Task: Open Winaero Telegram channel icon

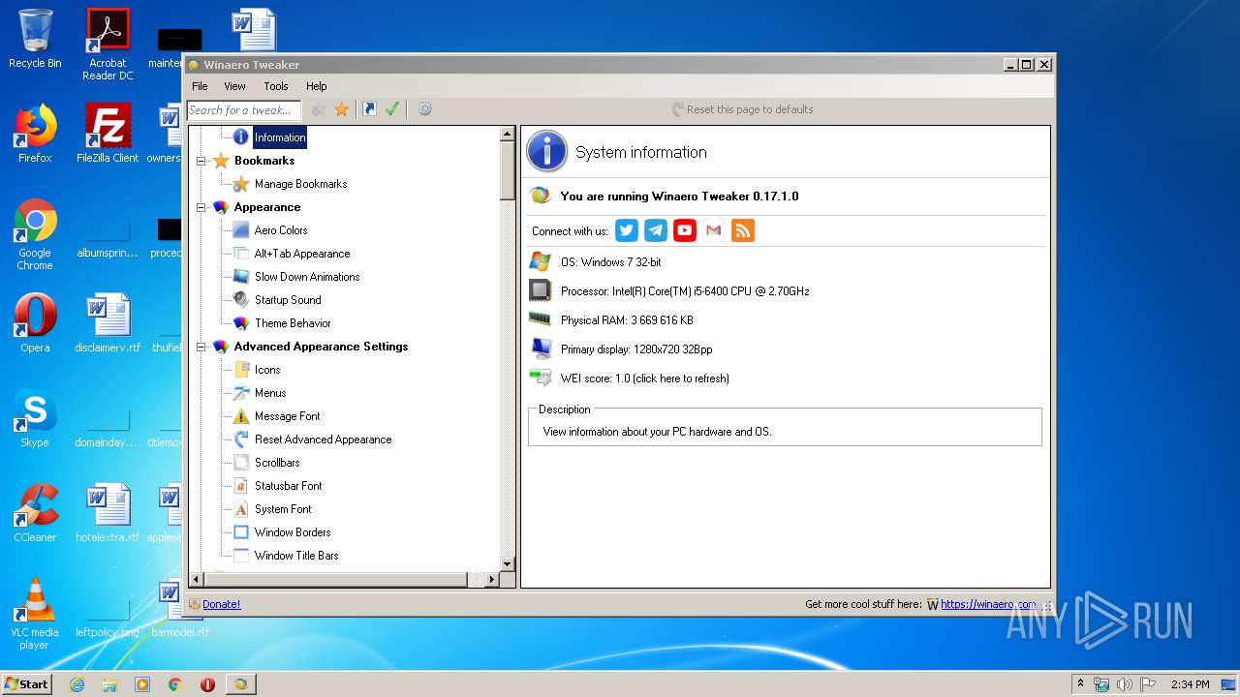Action: [x=656, y=230]
